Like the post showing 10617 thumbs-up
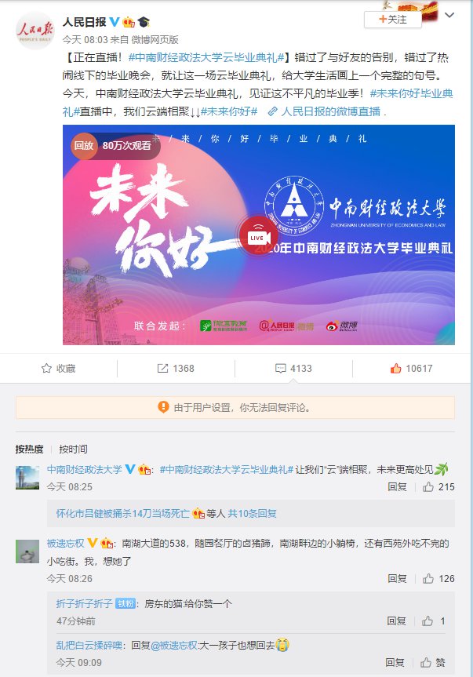473x677 pixels. [x=411, y=368]
